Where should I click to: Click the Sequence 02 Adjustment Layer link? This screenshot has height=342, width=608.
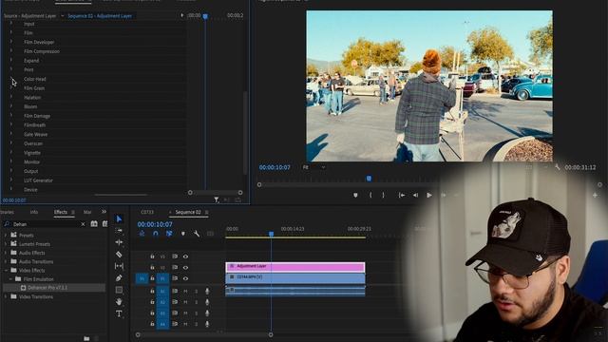pos(100,16)
